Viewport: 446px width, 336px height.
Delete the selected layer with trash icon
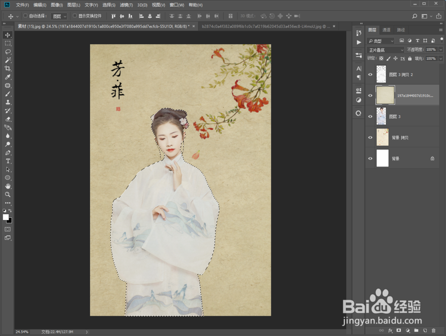434,330
